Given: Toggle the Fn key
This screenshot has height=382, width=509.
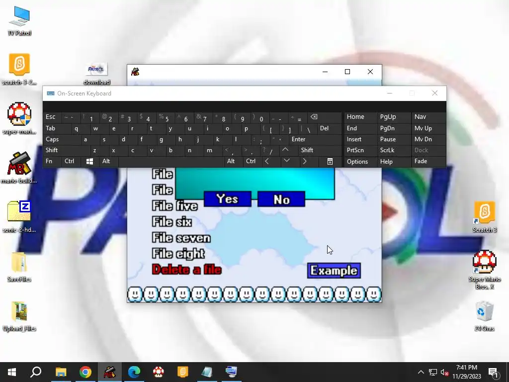Looking at the screenshot, I should pos(52,162).
